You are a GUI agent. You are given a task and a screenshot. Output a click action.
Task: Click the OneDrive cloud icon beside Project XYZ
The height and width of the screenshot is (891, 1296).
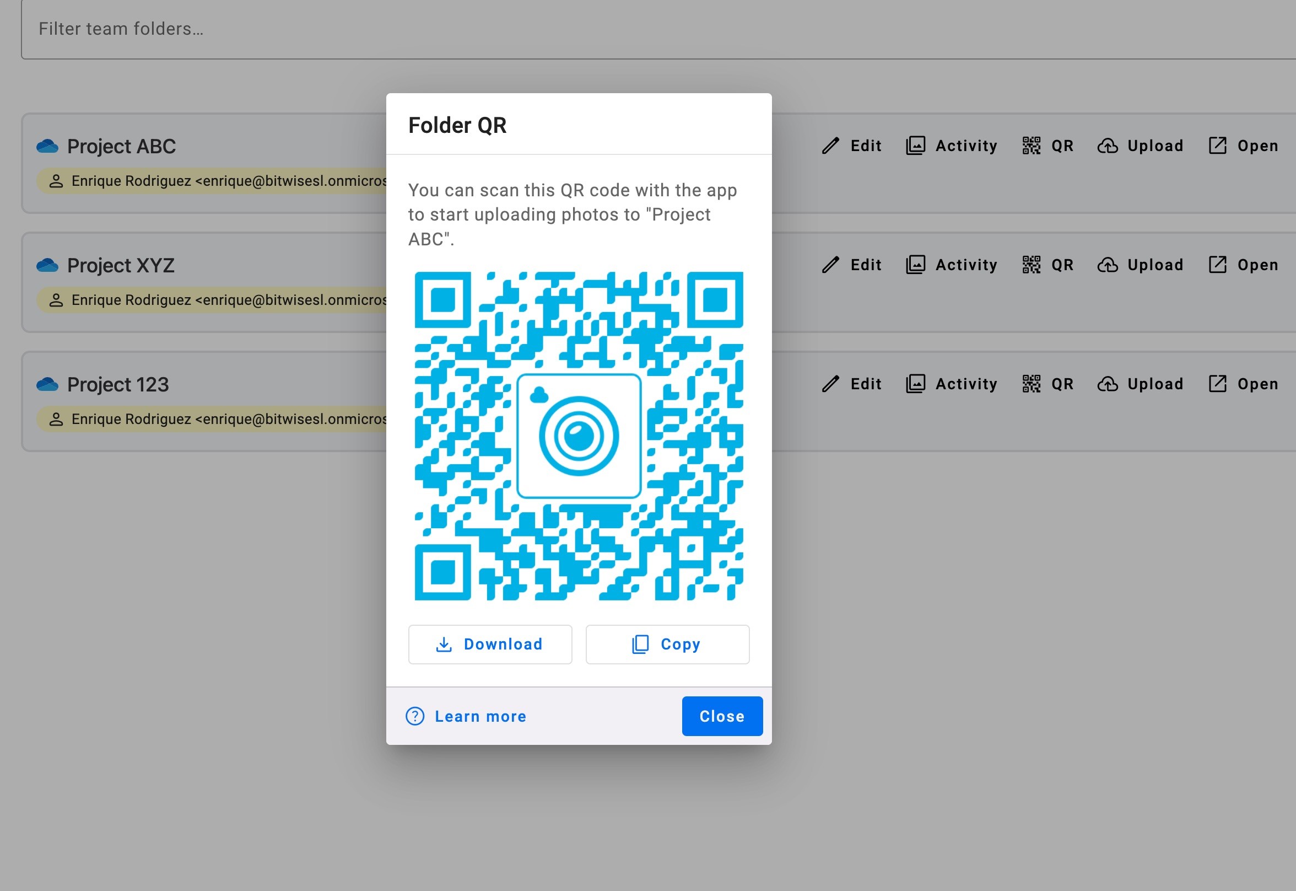[x=47, y=265]
